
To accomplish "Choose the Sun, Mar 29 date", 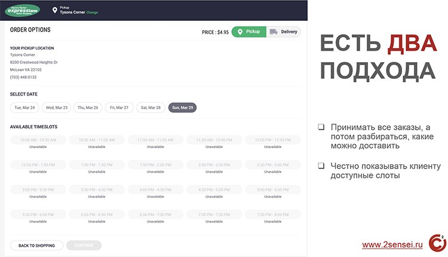I will click(x=182, y=108).
